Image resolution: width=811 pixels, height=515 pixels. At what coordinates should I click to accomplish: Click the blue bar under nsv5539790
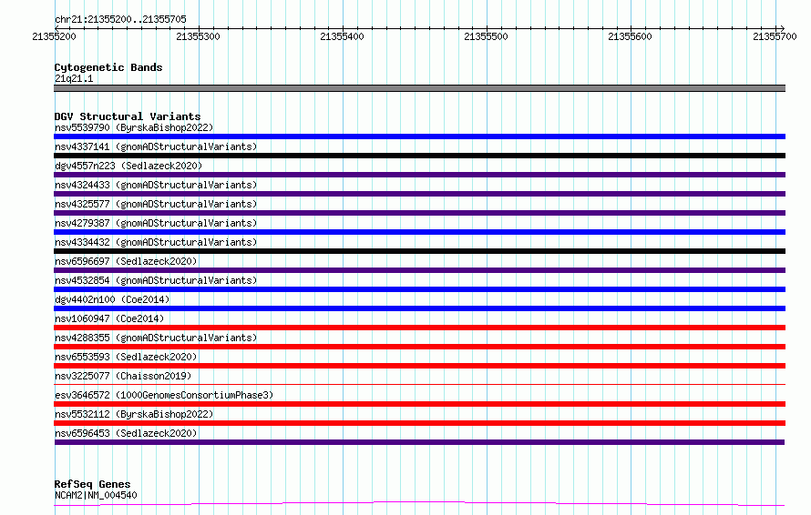pos(419,136)
